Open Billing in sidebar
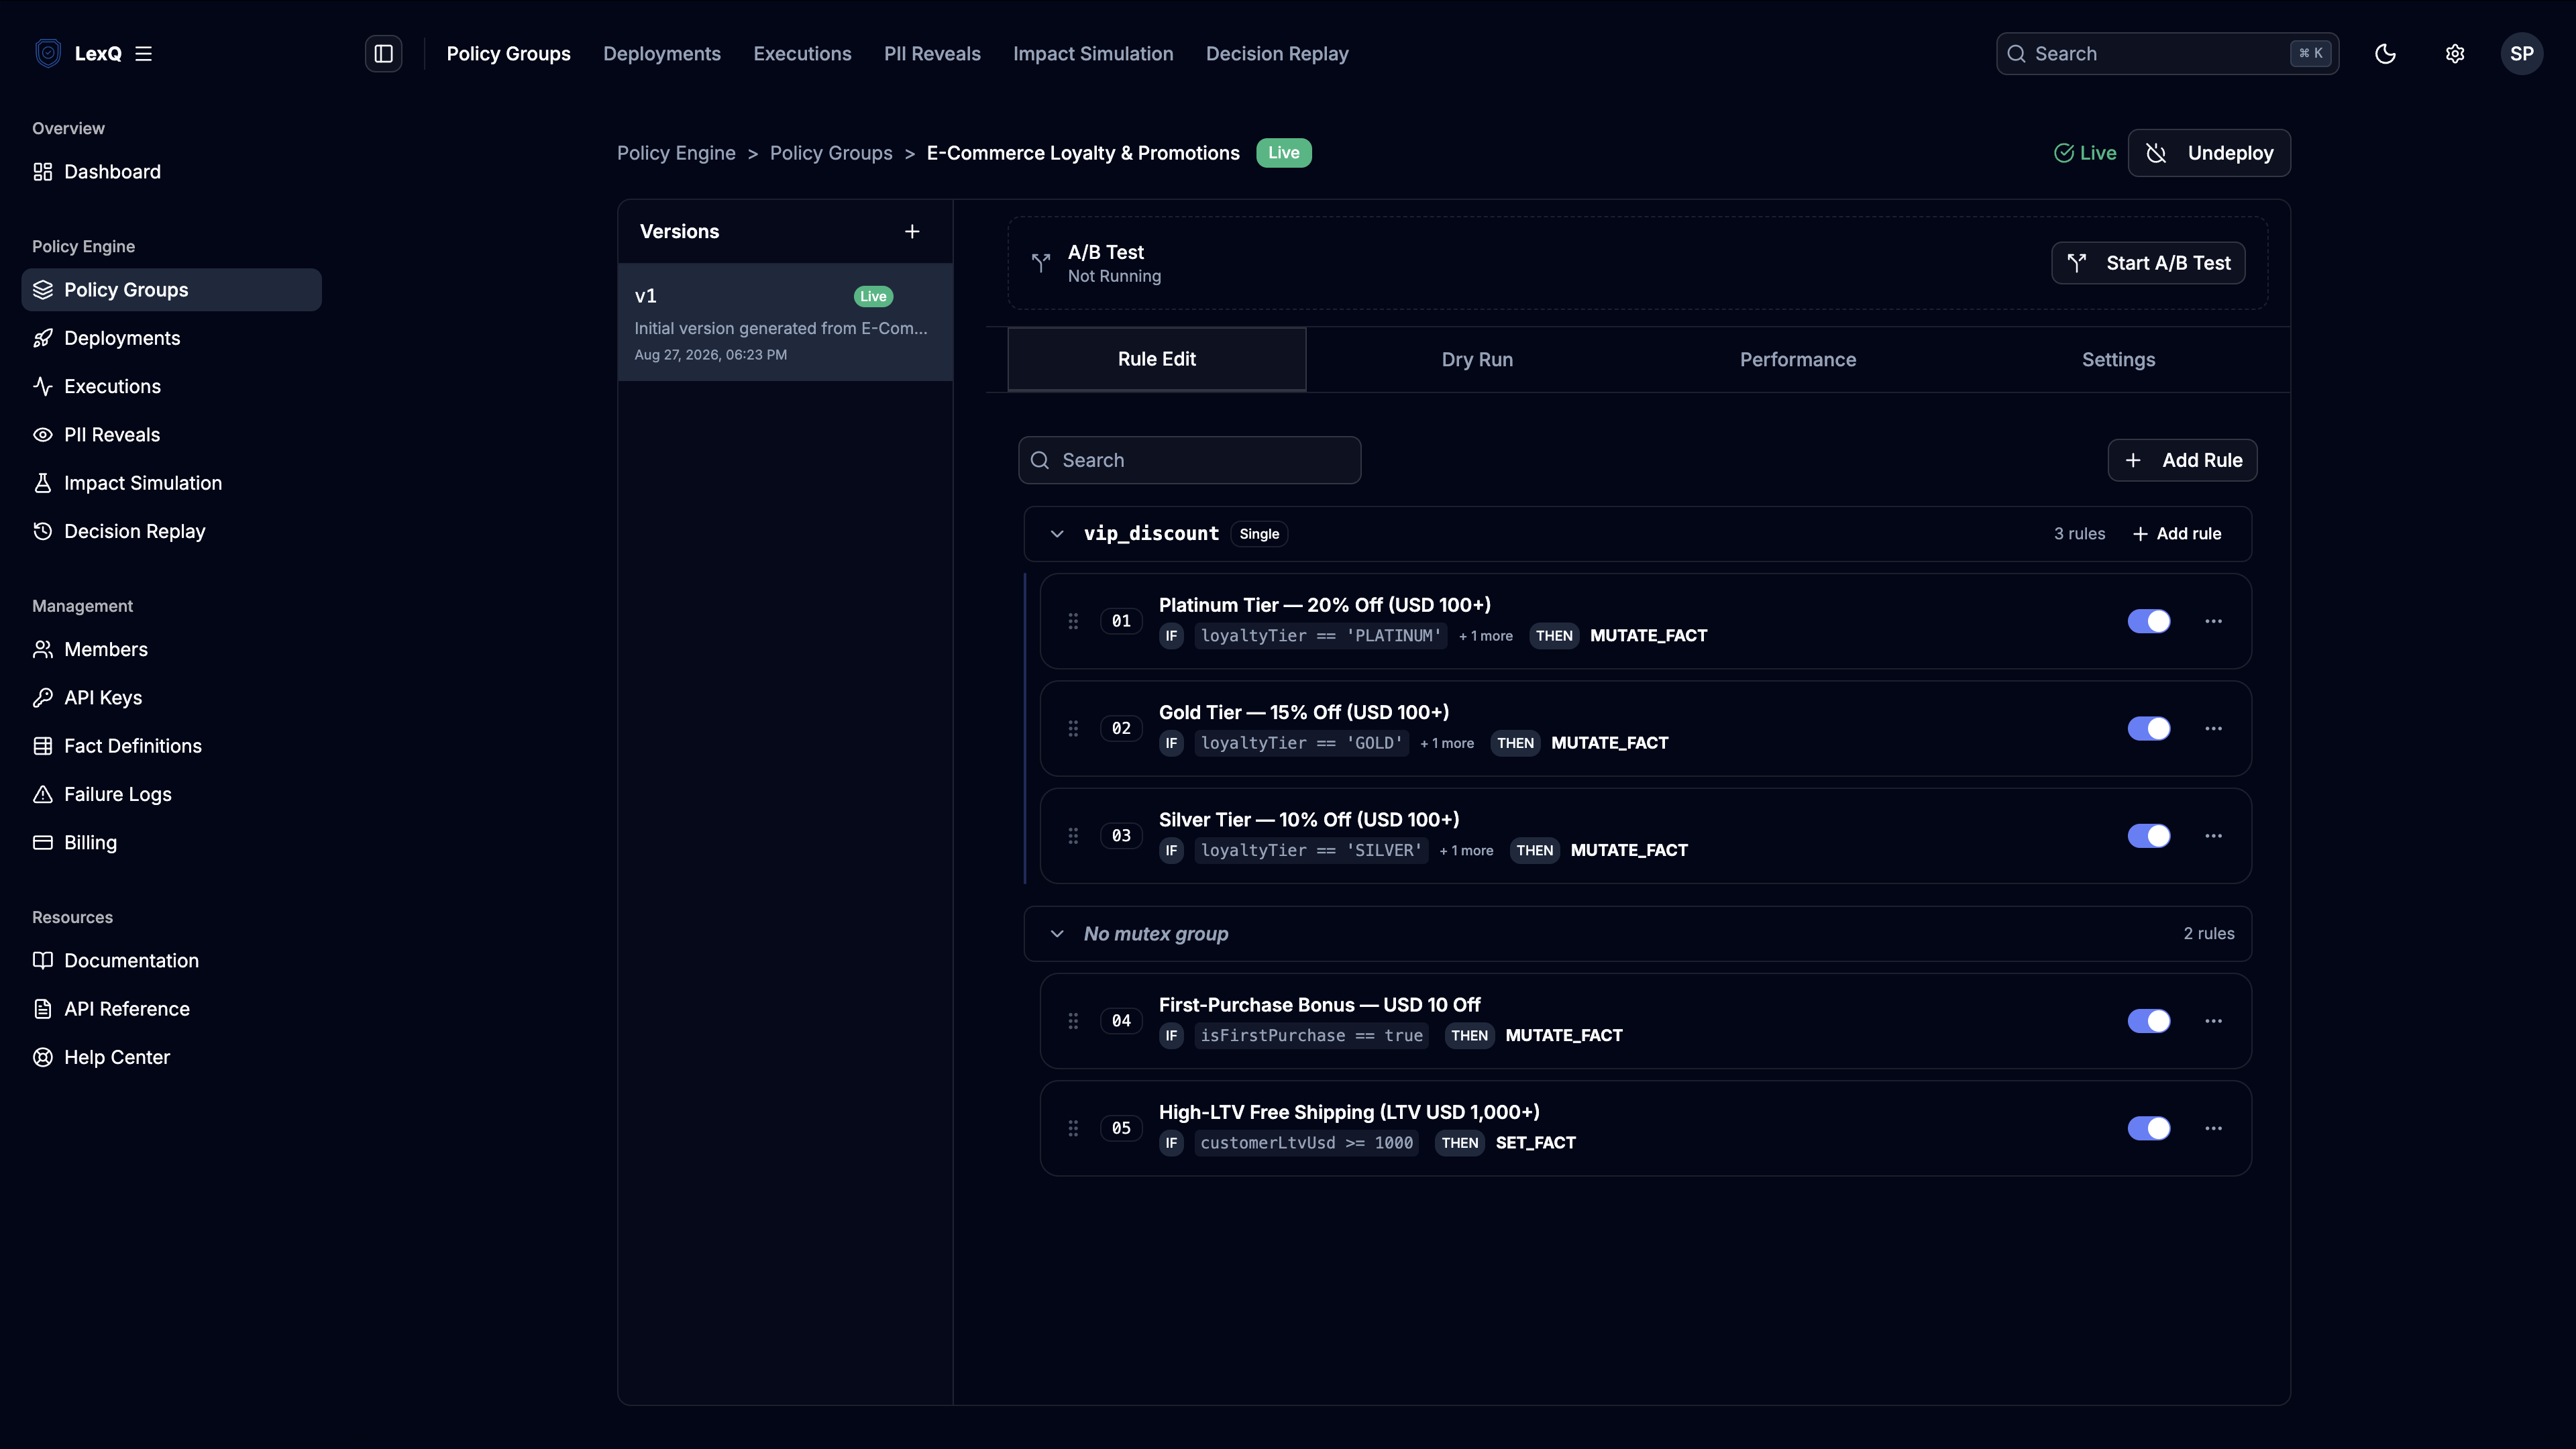The height and width of the screenshot is (1449, 2576). tap(171, 843)
